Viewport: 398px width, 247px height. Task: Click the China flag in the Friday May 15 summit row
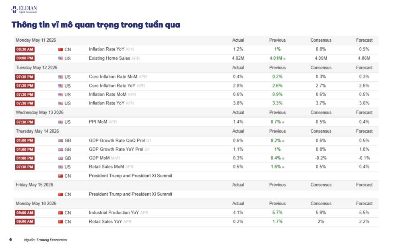[60, 194]
